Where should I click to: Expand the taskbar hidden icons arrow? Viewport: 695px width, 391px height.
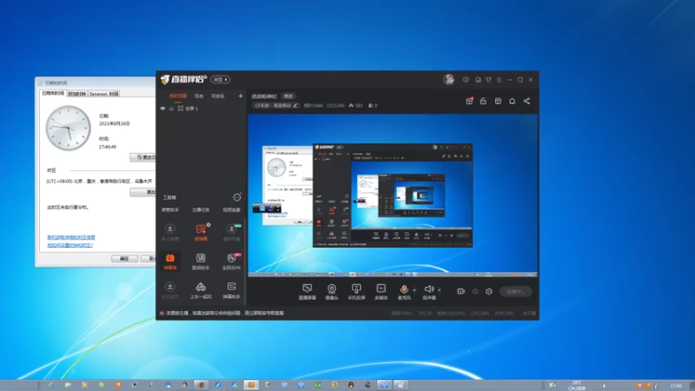coord(604,386)
